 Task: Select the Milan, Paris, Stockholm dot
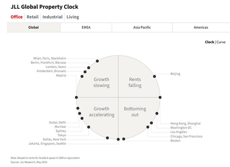pyautogui.click(x=97, y=61)
